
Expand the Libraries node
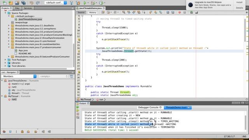tap(5, 63)
